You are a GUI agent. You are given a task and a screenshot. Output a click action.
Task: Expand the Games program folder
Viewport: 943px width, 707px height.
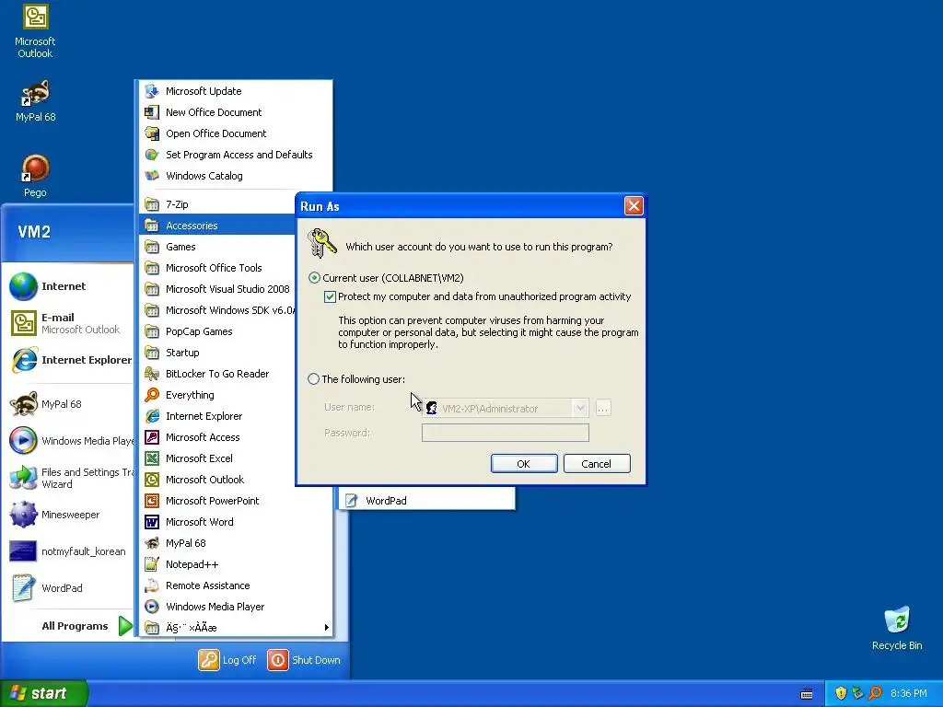pyautogui.click(x=218, y=247)
